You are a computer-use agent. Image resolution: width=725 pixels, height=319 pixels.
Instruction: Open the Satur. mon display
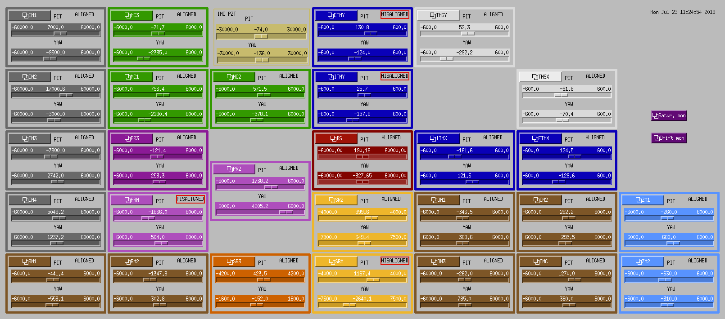pyautogui.click(x=669, y=116)
